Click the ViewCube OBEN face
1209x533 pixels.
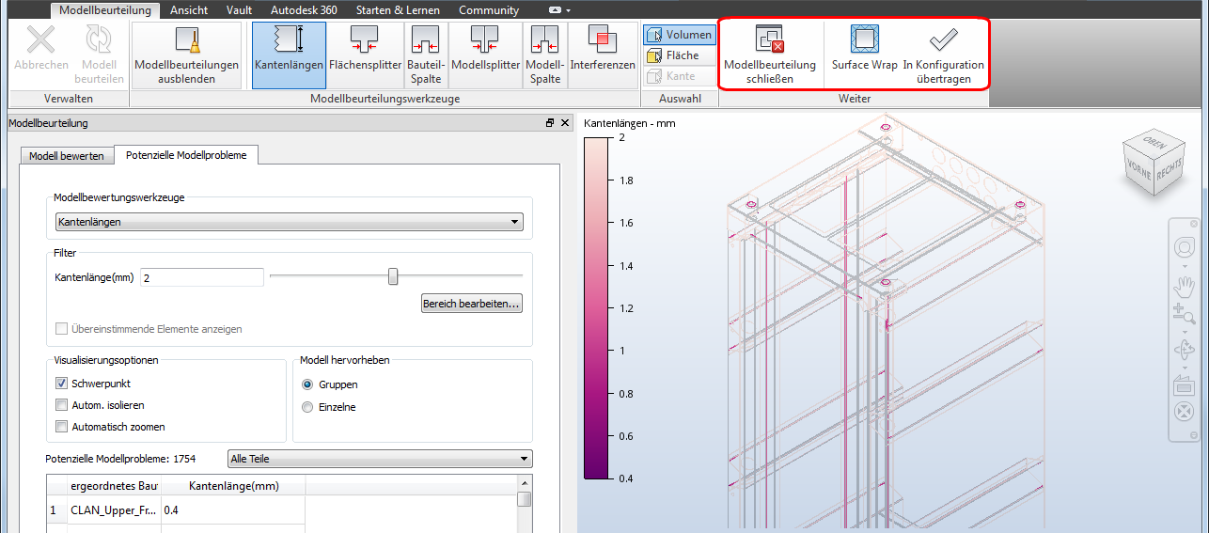coord(1153,142)
